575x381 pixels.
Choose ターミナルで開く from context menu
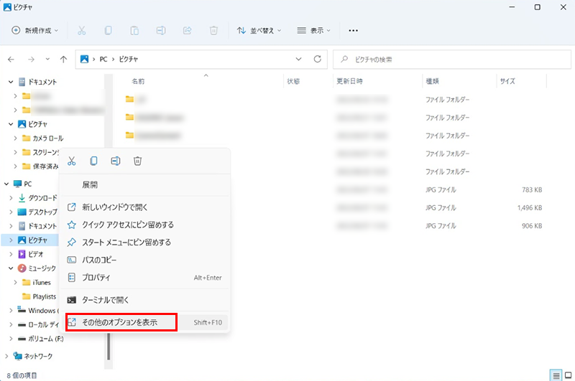106,300
